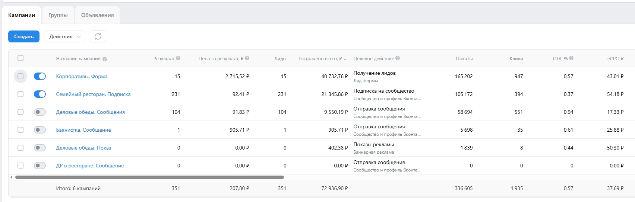Viewport: 635px width, 202px height.
Task: Click the 947 clicks value
Action: (519, 76)
